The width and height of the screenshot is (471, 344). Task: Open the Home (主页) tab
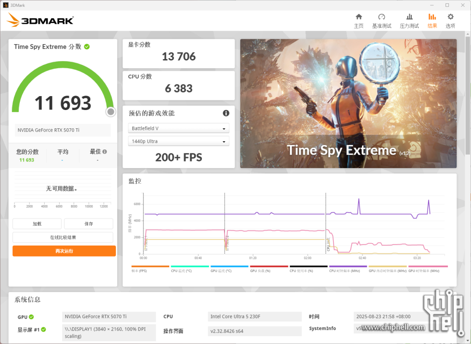point(359,21)
